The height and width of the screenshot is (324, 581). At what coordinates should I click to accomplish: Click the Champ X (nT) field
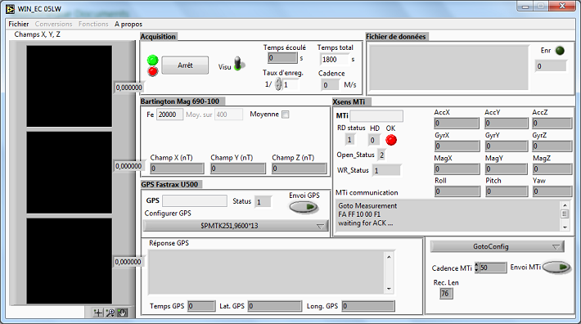click(177, 169)
